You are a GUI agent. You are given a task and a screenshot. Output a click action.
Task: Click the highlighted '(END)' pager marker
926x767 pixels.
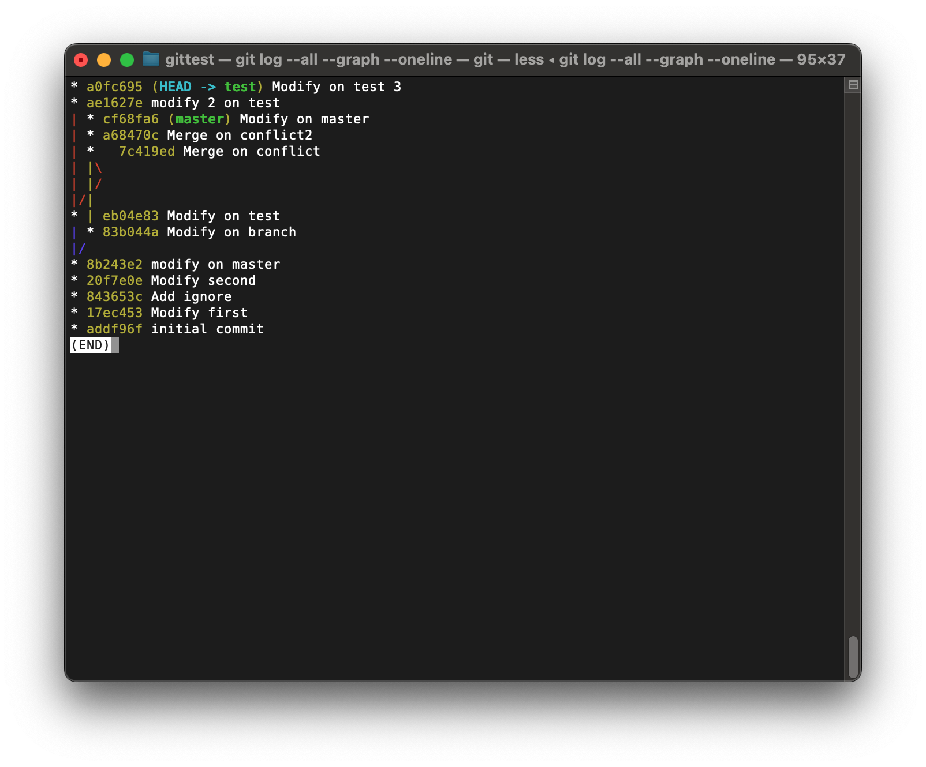pyautogui.click(x=91, y=345)
